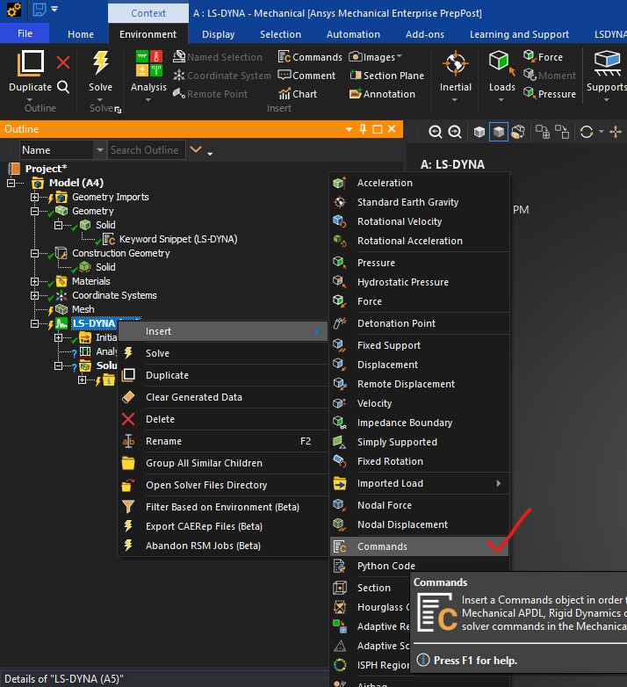Click the save disk icon in title bar
The image size is (627, 687).
coord(40,9)
